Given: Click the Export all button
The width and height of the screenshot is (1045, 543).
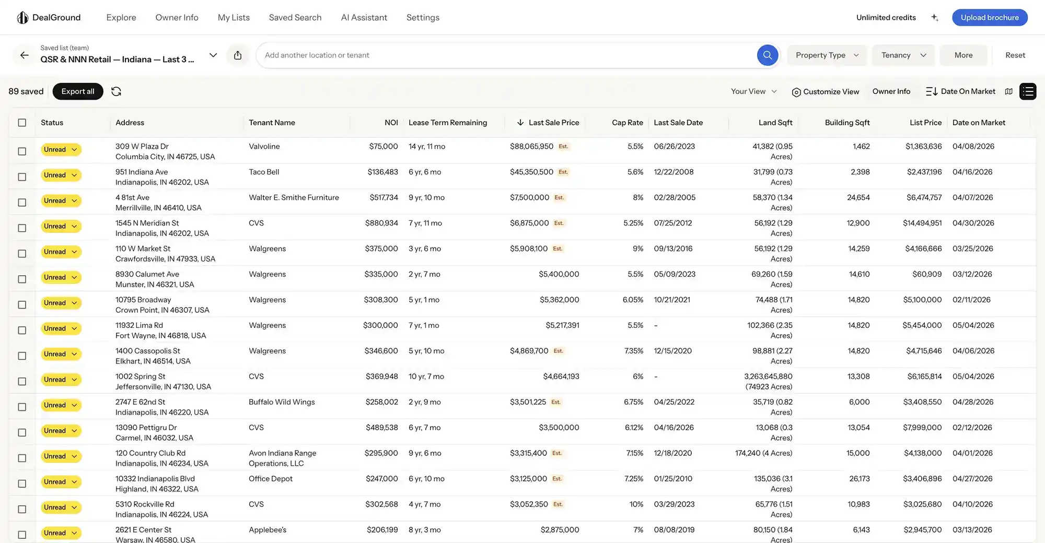Looking at the screenshot, I should (x=78, y=91).
